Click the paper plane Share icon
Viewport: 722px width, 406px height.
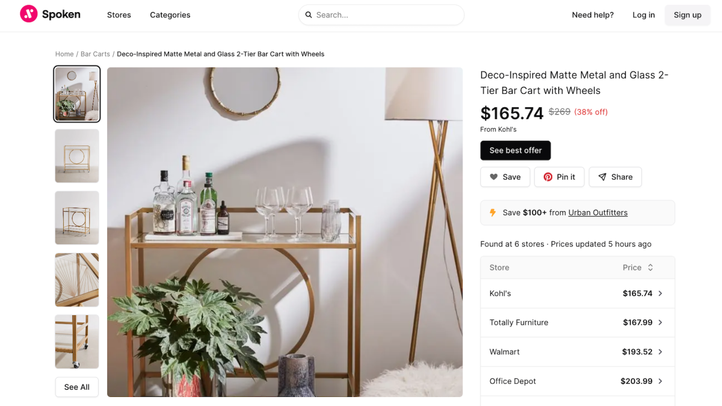coord(602,177)
